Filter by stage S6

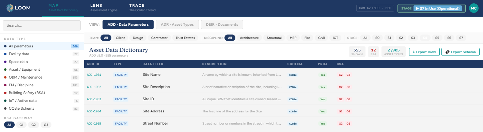pyautogui.click(x=449, y=38)
